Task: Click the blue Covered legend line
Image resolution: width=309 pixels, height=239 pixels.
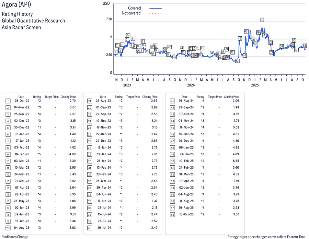Action: point(155,8)
